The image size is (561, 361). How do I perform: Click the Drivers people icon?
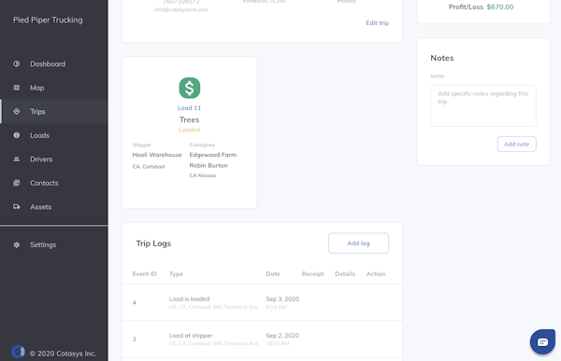(17, 159)
